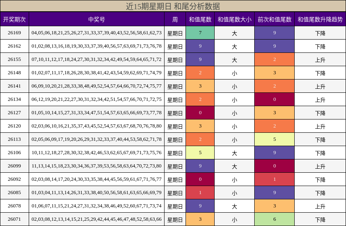Click 大 size cell in row 26169
Image resolution: width=346 pixels, height=226 pixels.
click(x=234, y=33)
